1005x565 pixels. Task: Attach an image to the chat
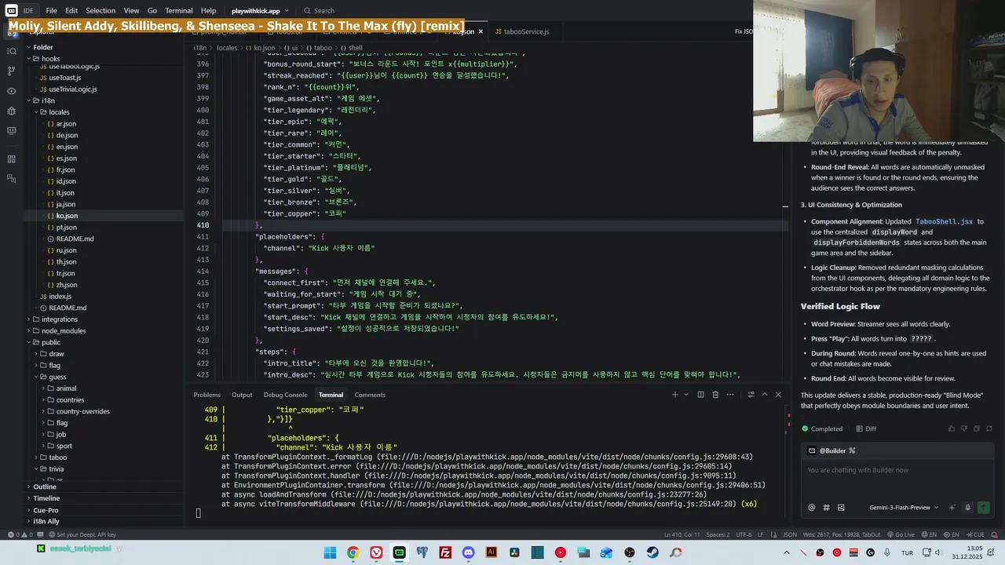click(841, 508)
